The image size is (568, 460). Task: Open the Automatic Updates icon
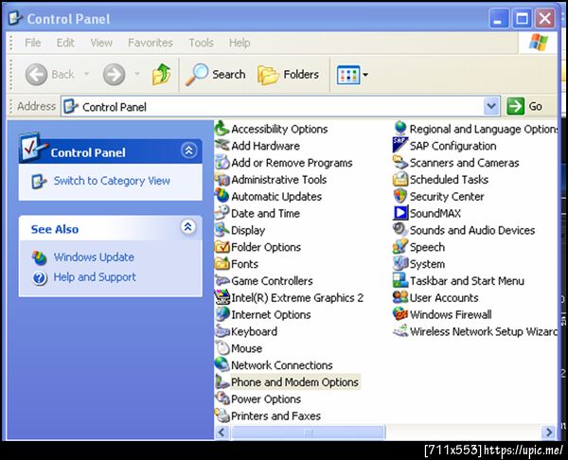tap(222, 196)
